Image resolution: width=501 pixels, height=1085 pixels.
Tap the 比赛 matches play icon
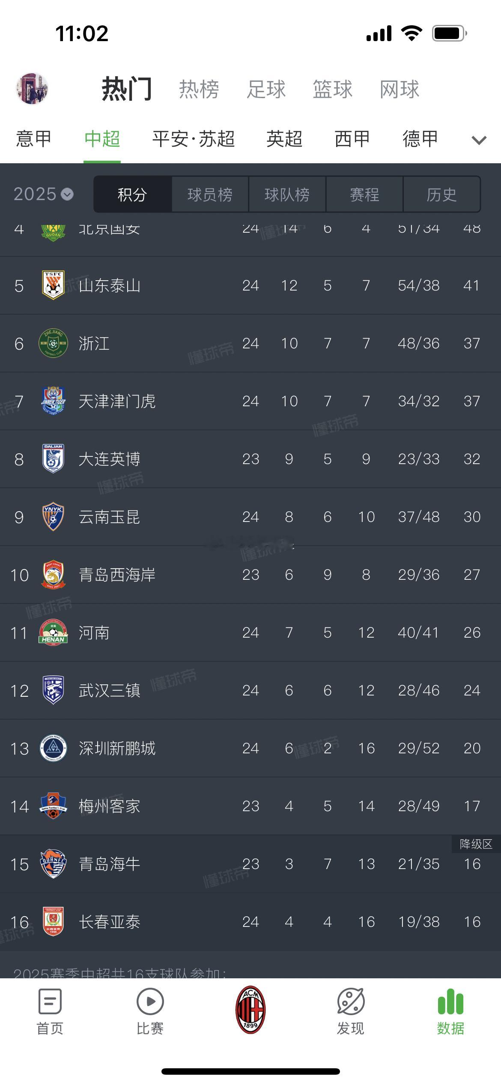pyautogui.click(x=150, y=1001)
